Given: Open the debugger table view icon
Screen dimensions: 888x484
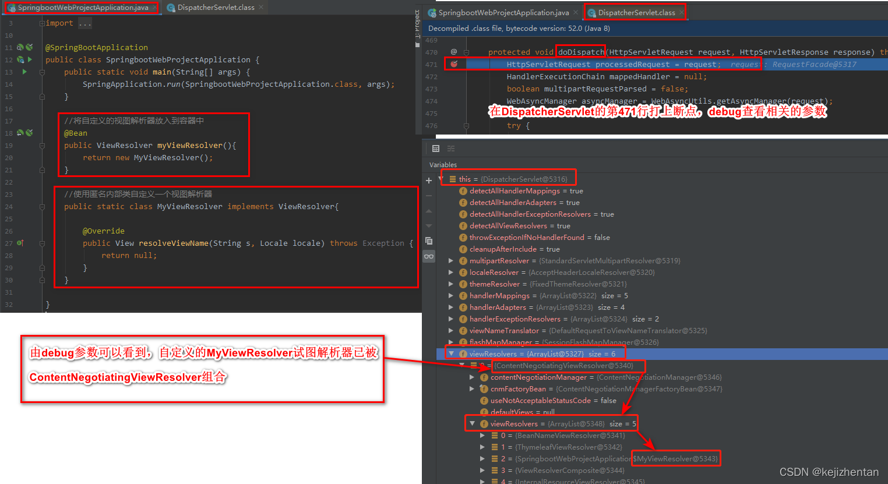Looking at the screenshot, I should pos(435,149).
